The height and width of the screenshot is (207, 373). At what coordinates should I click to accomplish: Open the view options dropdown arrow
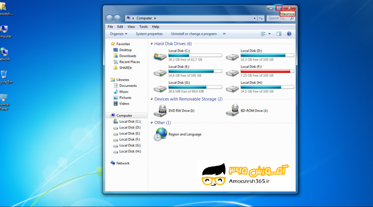(269, 34)
